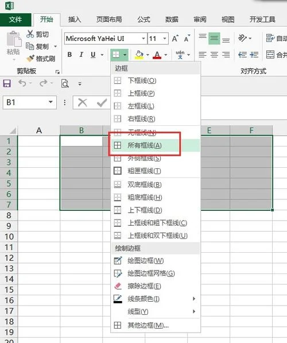Viewport: 287px width, 343px height.
Task: Choose 粗匣框线(T) thick box border
Action: point(156,171)
